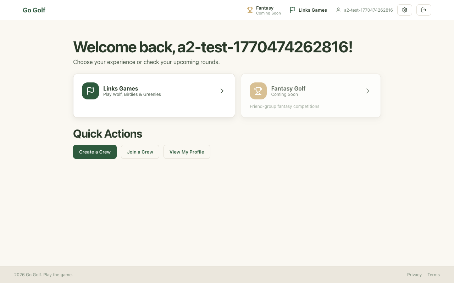Click the logout arrow icon
The height and width of the screenshot is (283, 454).
click(x=424, y=10)
